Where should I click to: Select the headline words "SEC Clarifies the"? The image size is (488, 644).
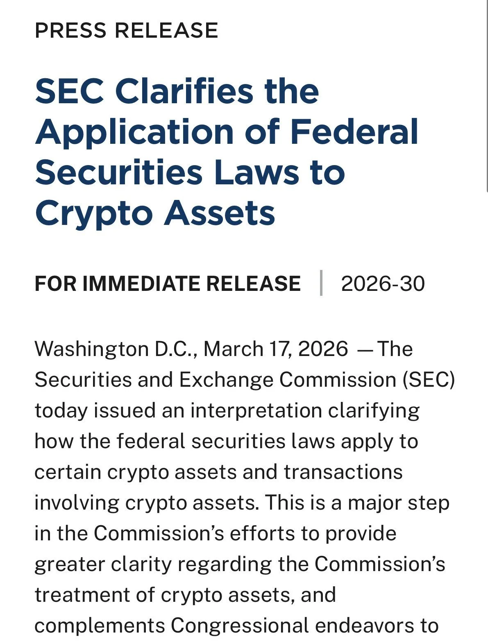177,91
